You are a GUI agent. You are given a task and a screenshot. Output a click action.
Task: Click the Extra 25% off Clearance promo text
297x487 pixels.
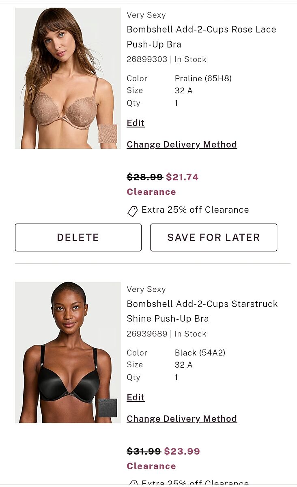(x=195, y=210)
